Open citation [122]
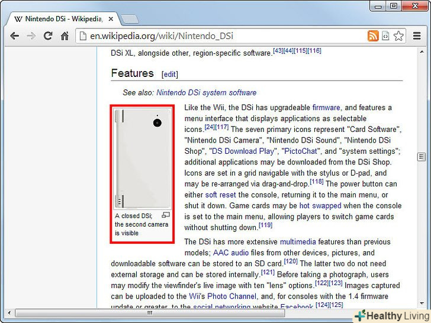 (321, 283)
